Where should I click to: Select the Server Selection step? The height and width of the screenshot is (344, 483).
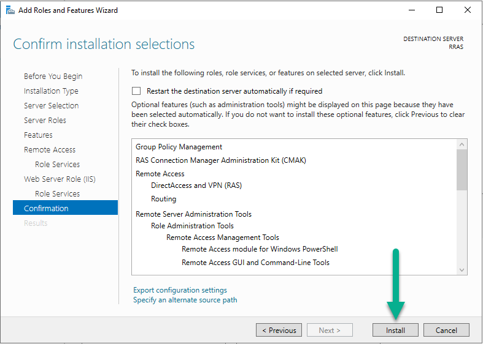[52, 106]
